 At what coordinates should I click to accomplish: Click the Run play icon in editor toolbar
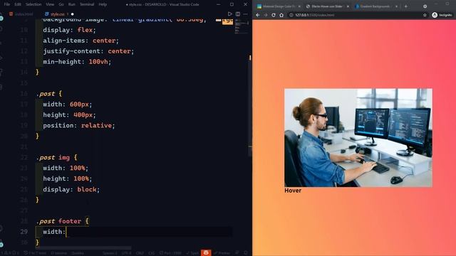coord(229,14)
